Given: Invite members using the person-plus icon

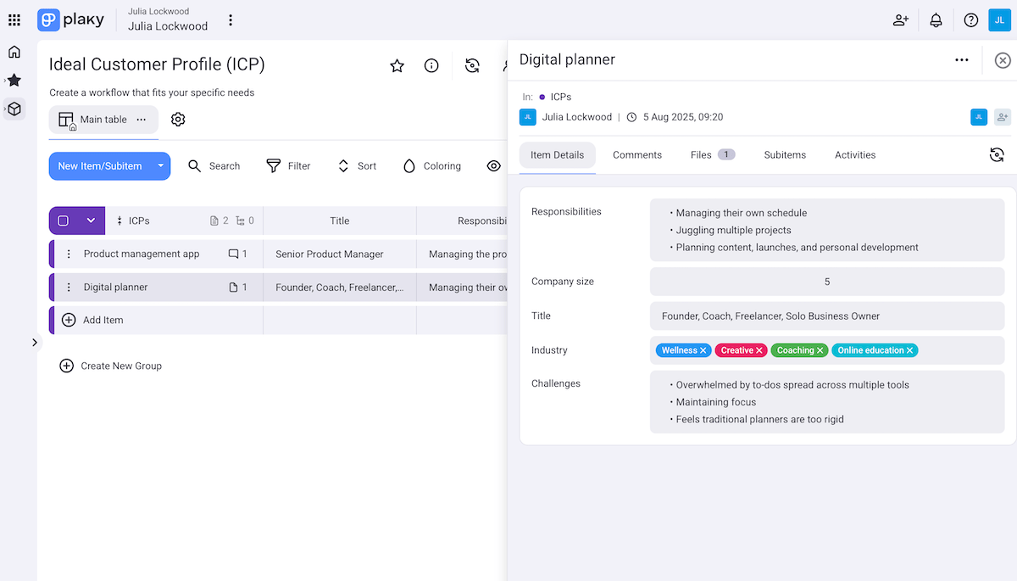Looking at the screenshot, I should point(901,20).
